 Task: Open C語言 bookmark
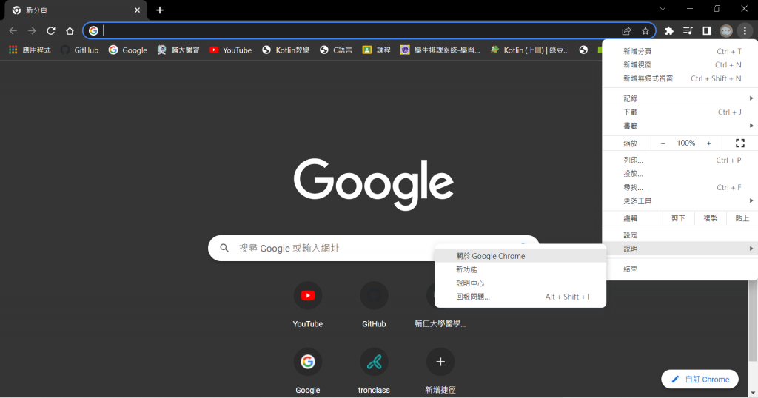(x=336, y=50)
